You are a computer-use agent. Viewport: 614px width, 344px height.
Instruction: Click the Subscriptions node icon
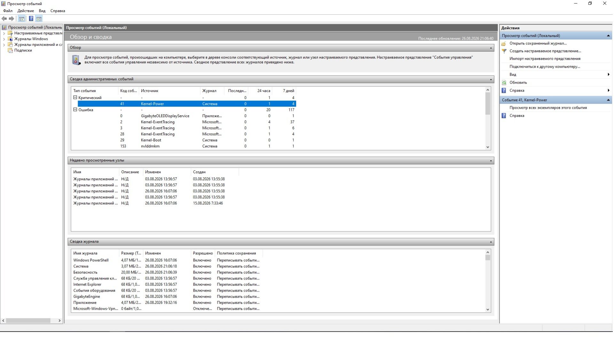(10, 50)
